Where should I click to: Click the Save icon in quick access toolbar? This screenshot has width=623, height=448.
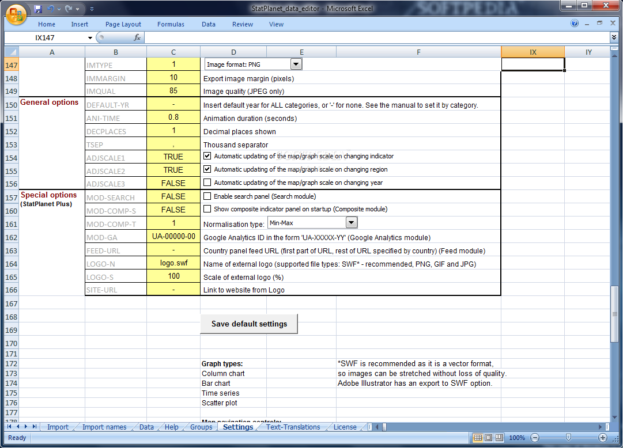click(x=38, y=9)
